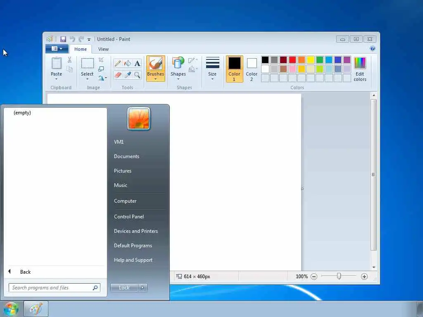Click the Cut scissors icon
The width and height of the screenshot is (423, 317).
69,59
